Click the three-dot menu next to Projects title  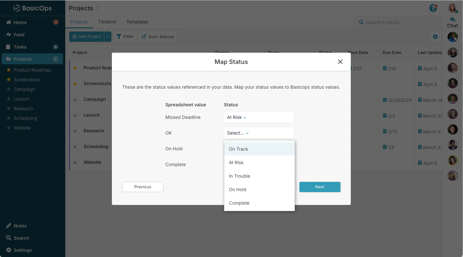(97, 8)
